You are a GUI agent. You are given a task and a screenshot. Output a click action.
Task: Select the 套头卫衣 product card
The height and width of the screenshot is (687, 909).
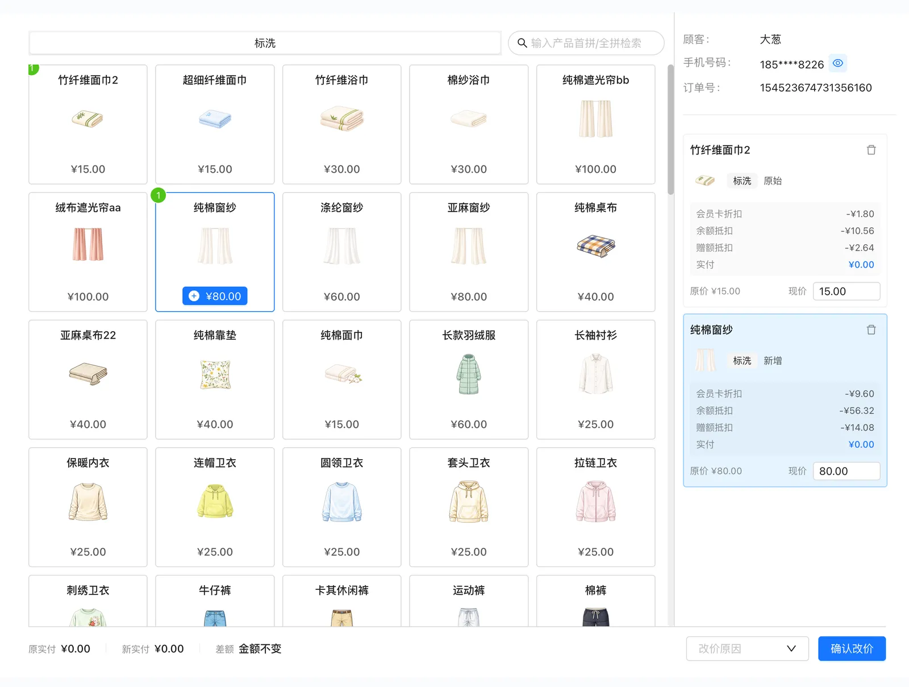click(x=469, y=507)
